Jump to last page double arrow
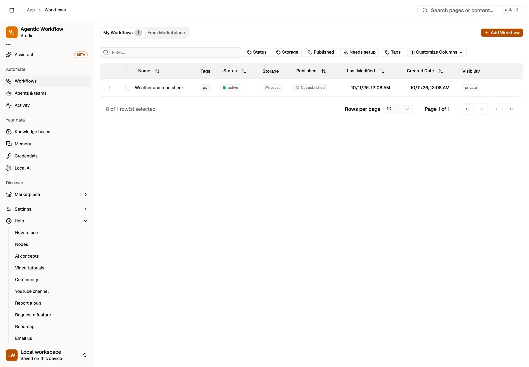Screen dimensions: 529x367 tap(511, 109)
